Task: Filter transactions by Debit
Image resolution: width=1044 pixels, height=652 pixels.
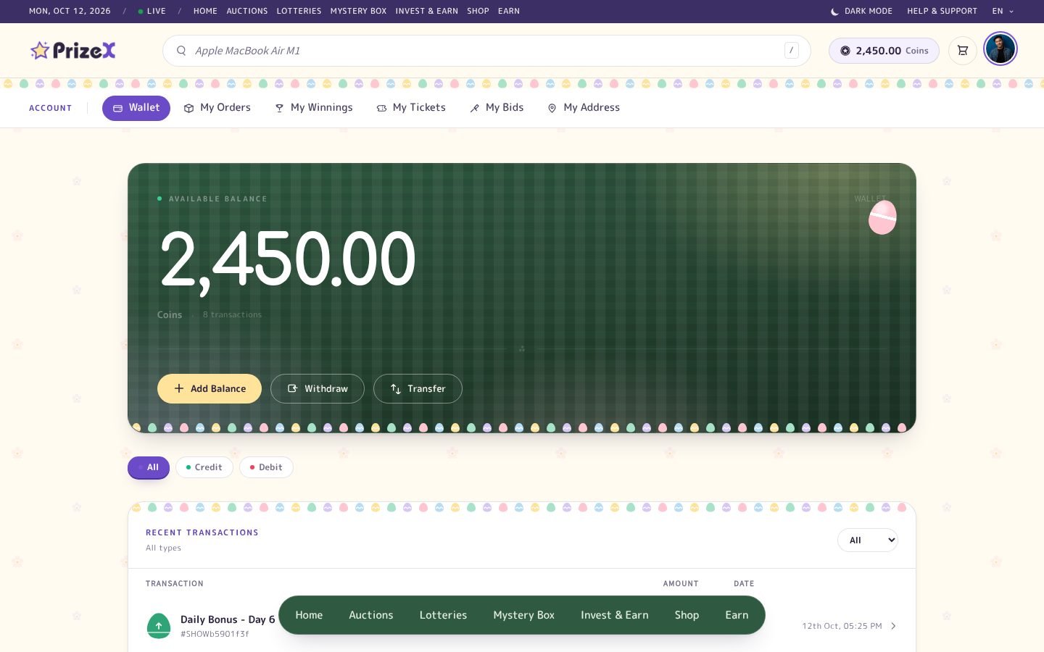Action: point(266,467)
